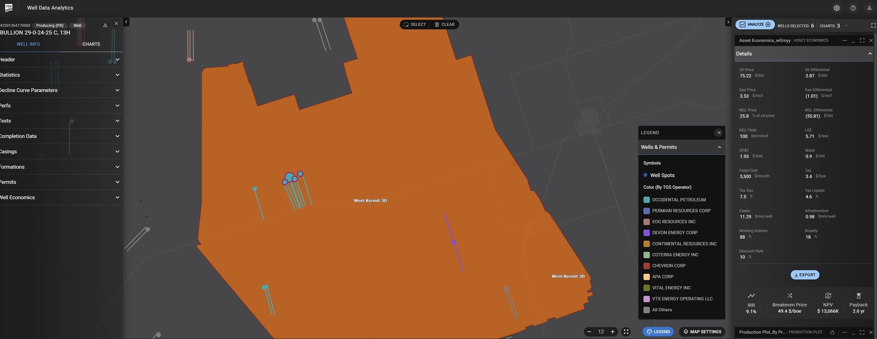Activate the Select wells tool
The image size is (877, 339).
click(x=415, y=25)
